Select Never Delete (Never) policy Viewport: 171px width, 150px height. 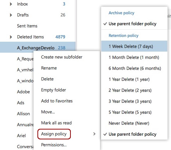[x=129, y=123]
